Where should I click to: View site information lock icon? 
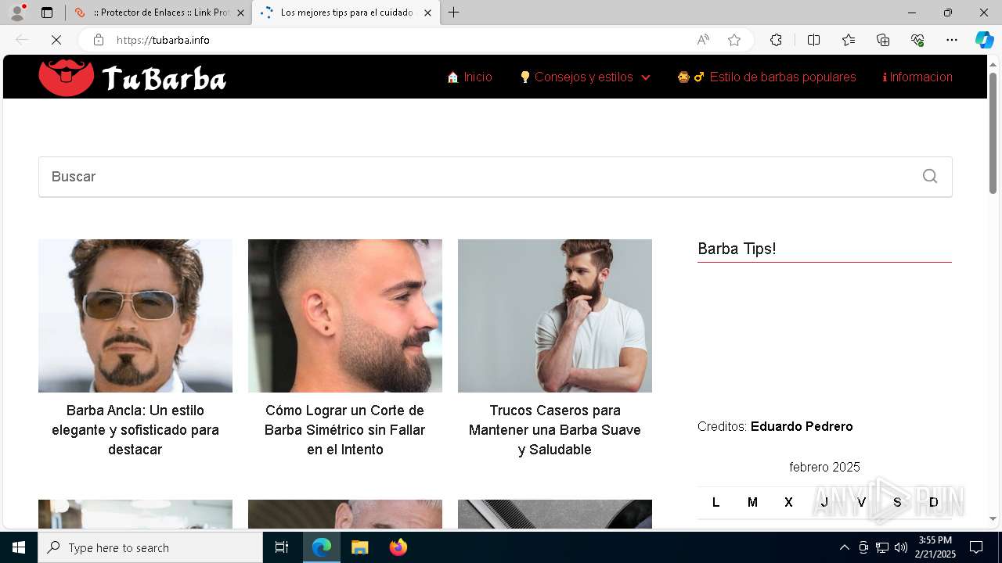[99, 40]
